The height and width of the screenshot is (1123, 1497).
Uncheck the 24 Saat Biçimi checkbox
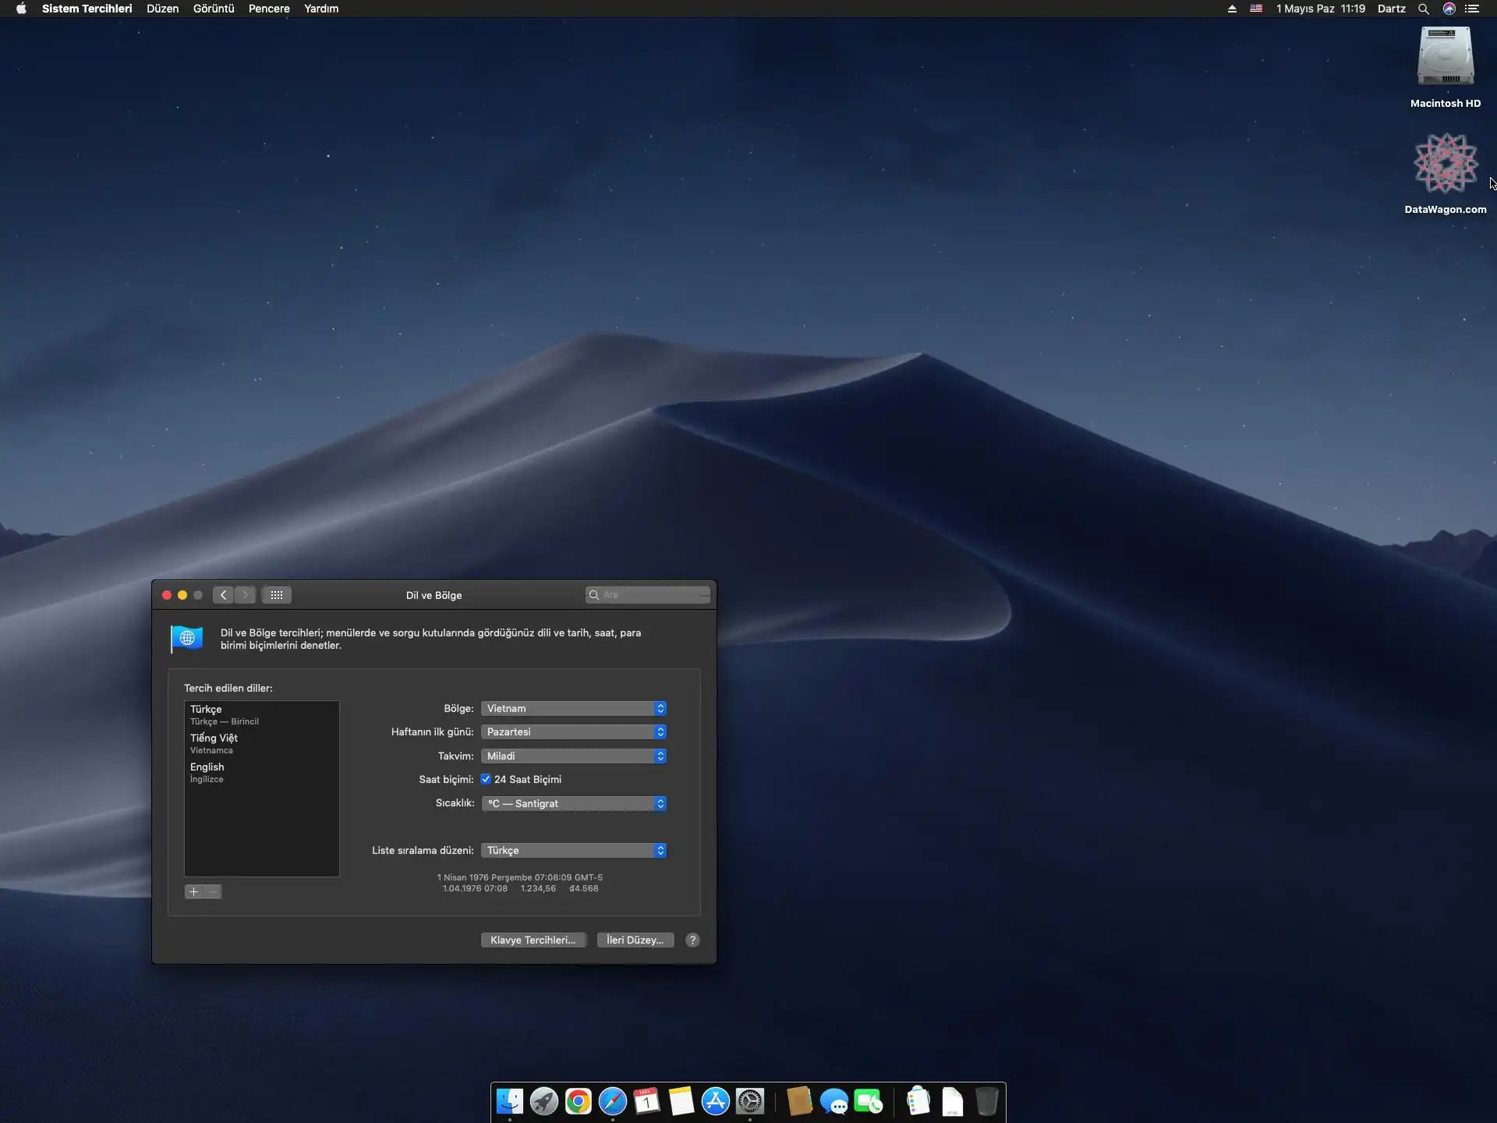486,779
